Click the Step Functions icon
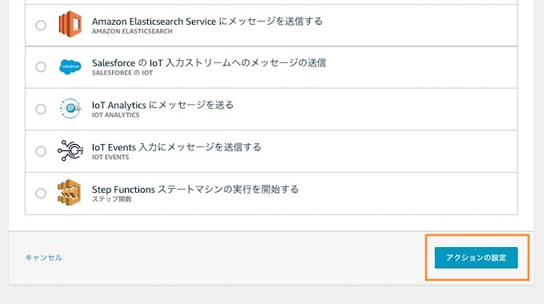 tap(69, 192)
